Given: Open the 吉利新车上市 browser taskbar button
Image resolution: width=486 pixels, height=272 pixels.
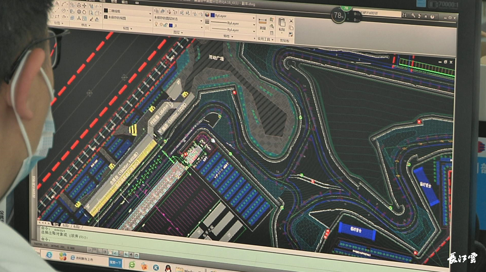Looking at the screenshot, I should (x=82, y=258).
